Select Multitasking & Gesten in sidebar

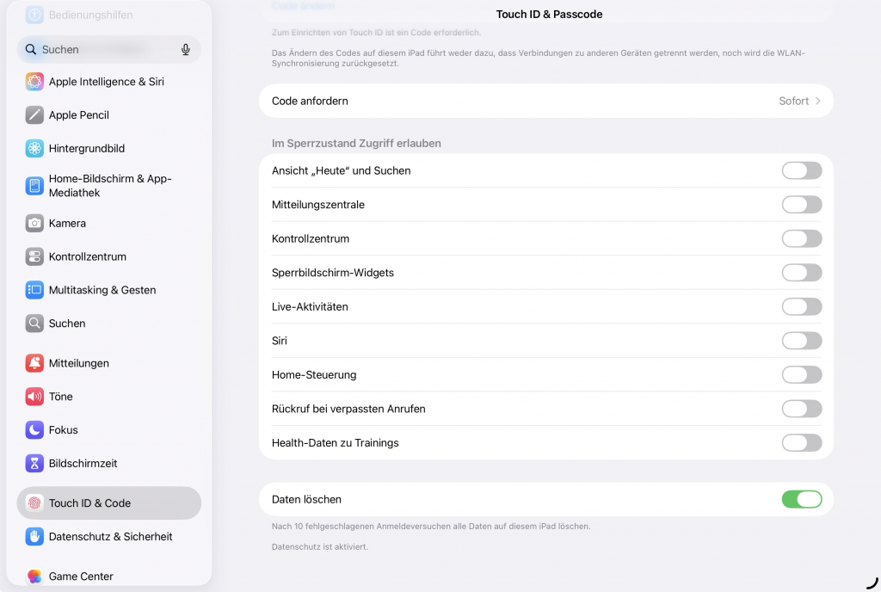[x=102, y=291]
